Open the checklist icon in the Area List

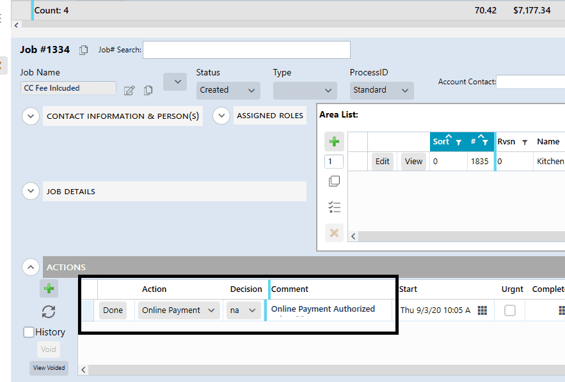coord(333,207)
